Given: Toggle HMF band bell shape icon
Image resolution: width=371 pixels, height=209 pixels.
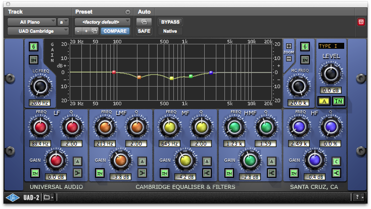Looking at the screenshot, I should pos(271,173).
